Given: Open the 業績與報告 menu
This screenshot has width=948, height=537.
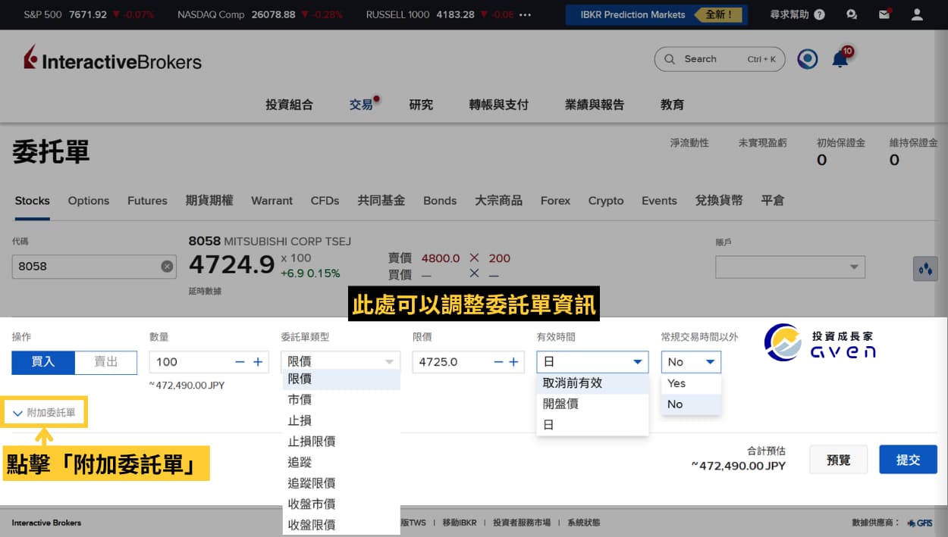Looking at the screenshot, I should [x=594, y=105].
